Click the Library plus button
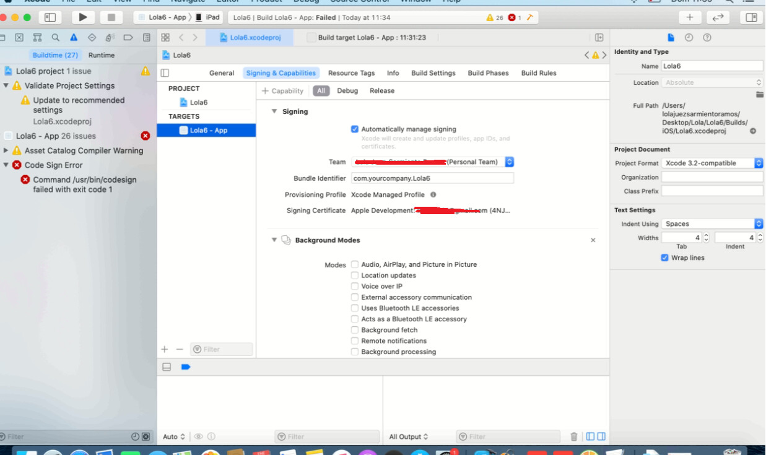 click(x=690, y=17)
